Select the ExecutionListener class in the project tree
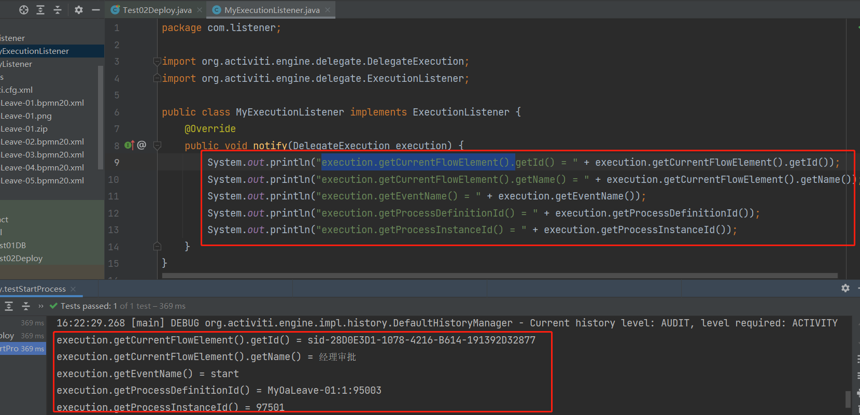 coord(52,51)
